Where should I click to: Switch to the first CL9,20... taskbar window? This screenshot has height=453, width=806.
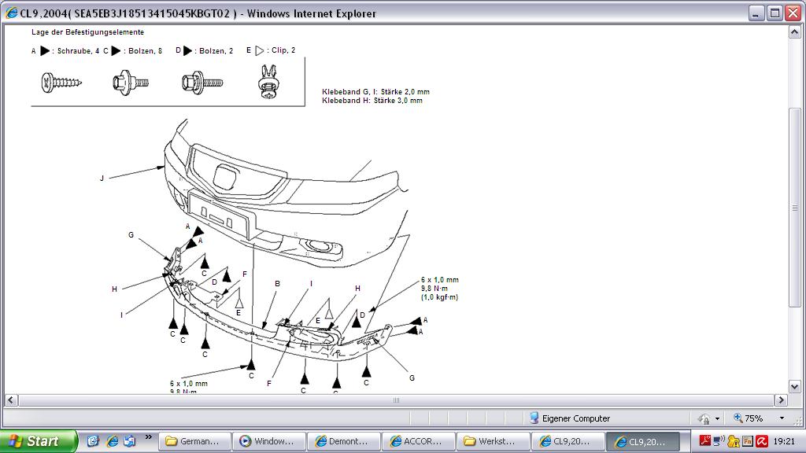pyautogui.click(x=567, y=441)
